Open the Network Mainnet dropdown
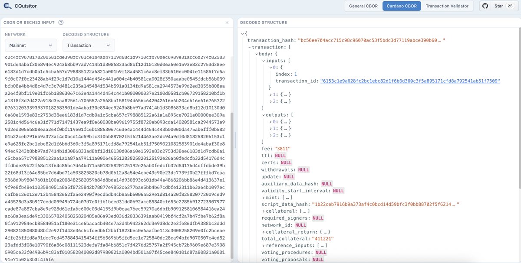The height and width of the screenshot is (263, 521). 30,45
